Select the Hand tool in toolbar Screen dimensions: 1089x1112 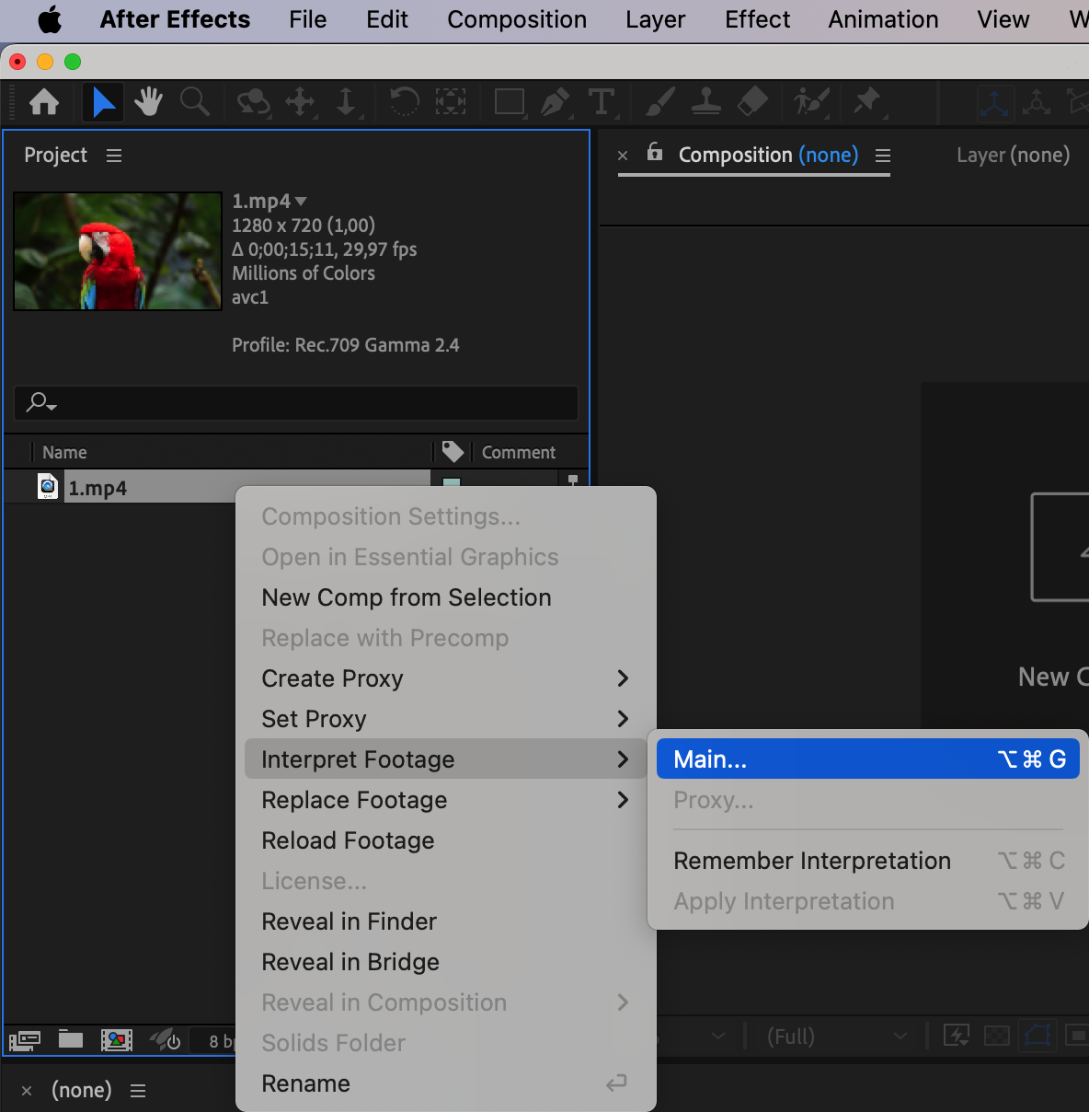(148, 102)
